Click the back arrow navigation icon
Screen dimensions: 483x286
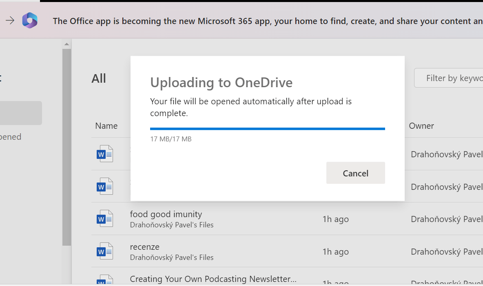click(x=10, y=20)
